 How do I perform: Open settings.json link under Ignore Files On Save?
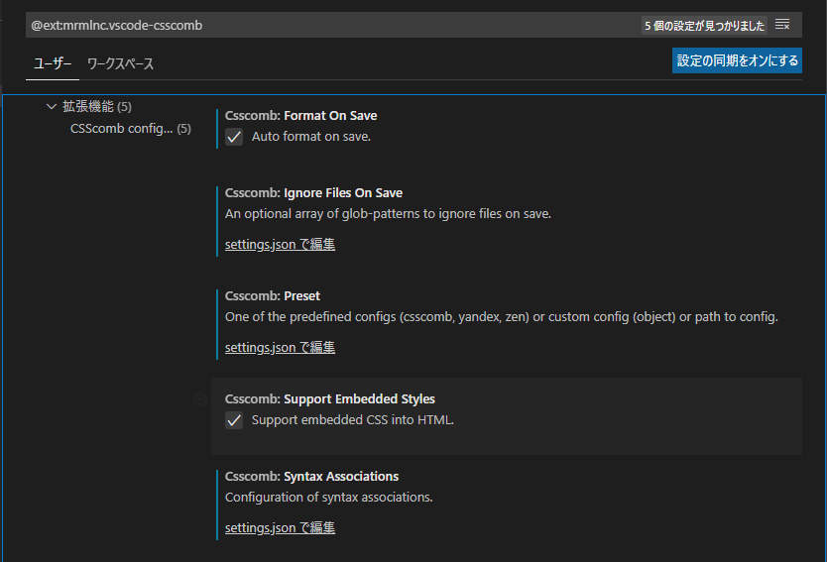click(x=280, y=245)
